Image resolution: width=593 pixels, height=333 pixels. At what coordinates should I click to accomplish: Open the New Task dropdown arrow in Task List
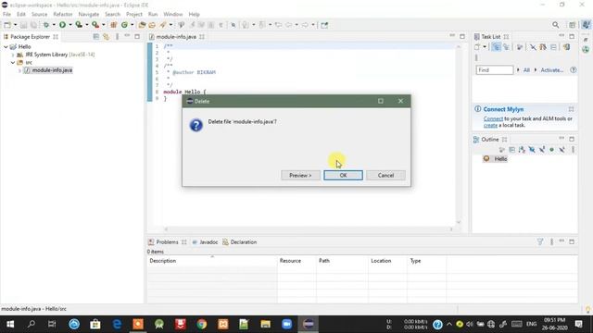(485, 47)
